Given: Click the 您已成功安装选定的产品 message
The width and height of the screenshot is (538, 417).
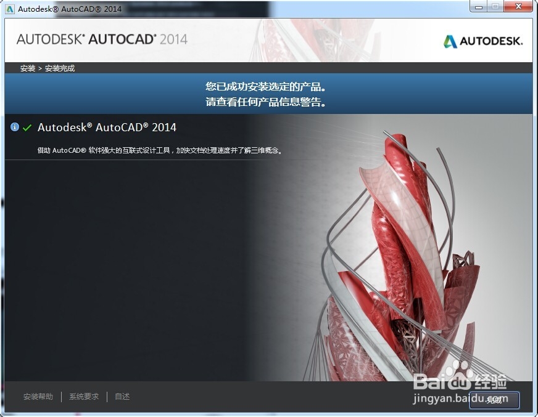Looking at the screenshot, I should point(265,87).
